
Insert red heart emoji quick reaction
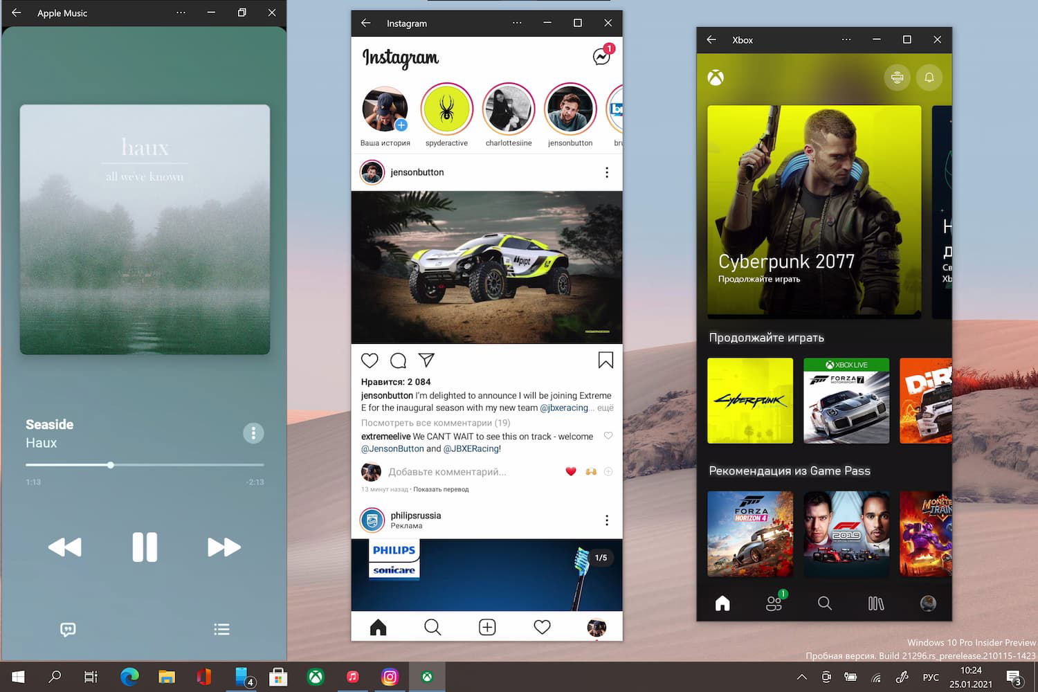pos(571,472)
